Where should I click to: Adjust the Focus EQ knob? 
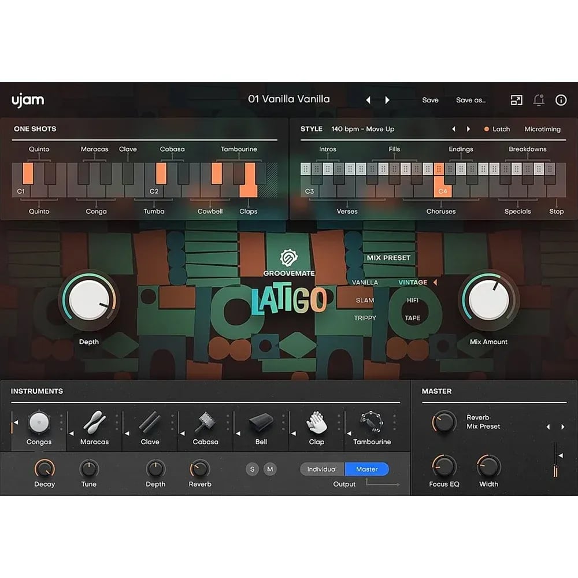coord(444,466)
